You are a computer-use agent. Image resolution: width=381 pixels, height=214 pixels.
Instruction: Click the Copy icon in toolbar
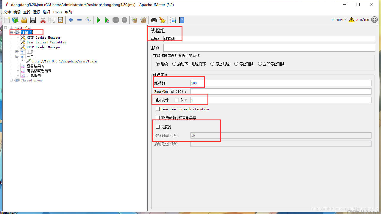click(x=52, y=20)
